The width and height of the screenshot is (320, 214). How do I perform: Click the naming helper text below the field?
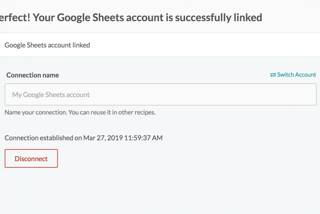click(80, 112)
